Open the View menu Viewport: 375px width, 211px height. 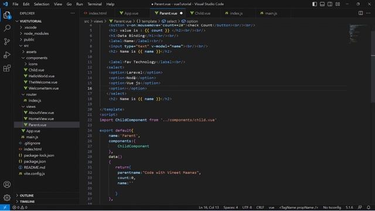[x=58, y=4]
